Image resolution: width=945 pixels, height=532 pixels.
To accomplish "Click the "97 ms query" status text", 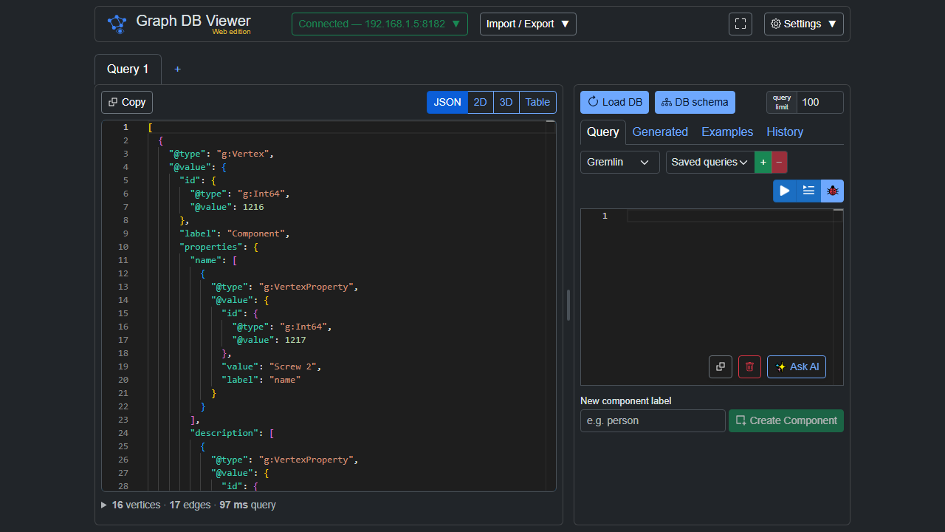I will [x=247, y=505].
